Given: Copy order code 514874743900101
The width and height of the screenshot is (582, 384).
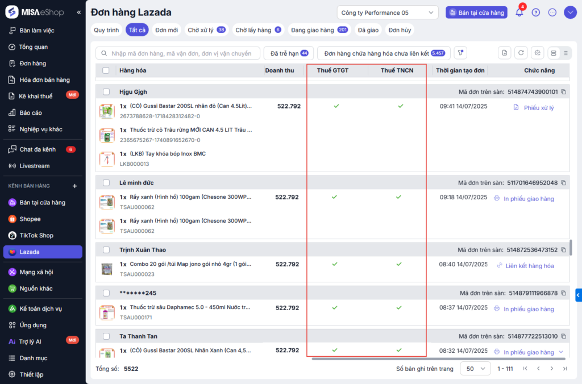Looking at the screenshot, I should [x=563, y=92].
